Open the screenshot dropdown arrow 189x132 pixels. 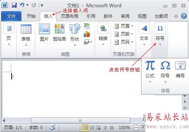[x=91, y=42]
